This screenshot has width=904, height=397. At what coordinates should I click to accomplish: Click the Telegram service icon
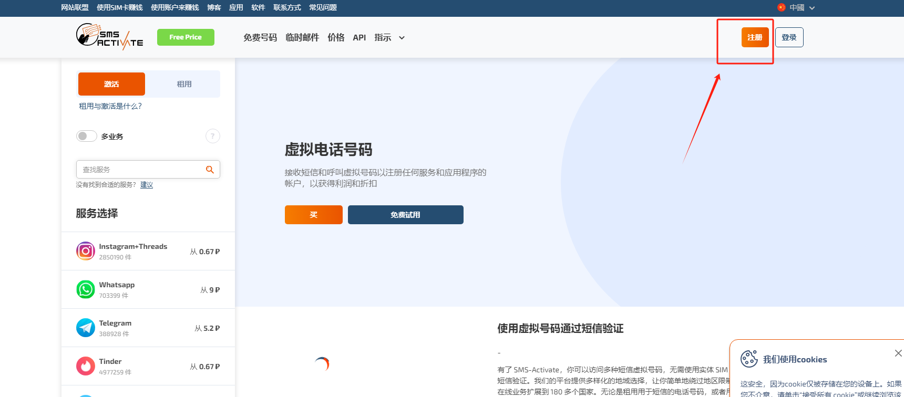point(86,328)
